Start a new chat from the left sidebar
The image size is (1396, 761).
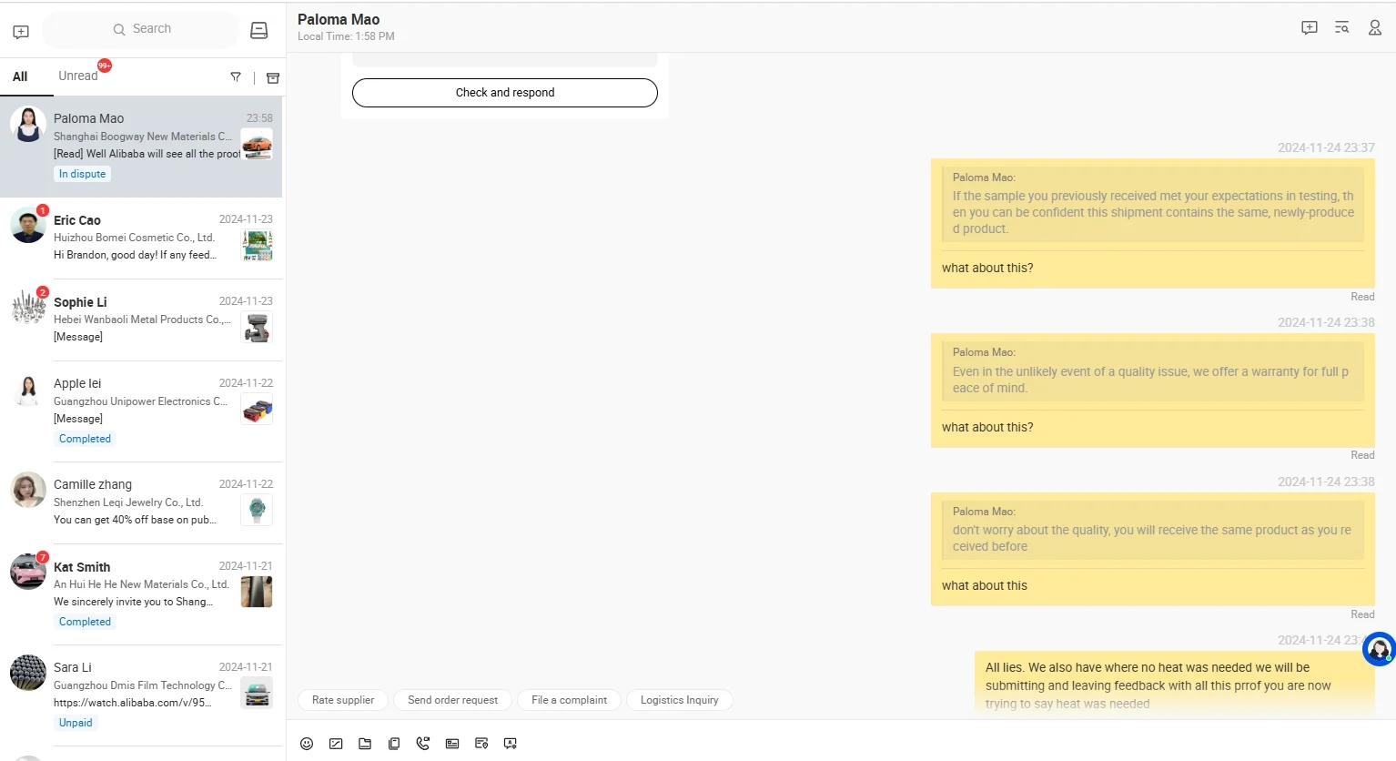(x=21, y=32)
